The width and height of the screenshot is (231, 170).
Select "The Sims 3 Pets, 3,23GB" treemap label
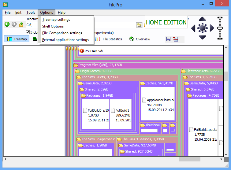99,77
